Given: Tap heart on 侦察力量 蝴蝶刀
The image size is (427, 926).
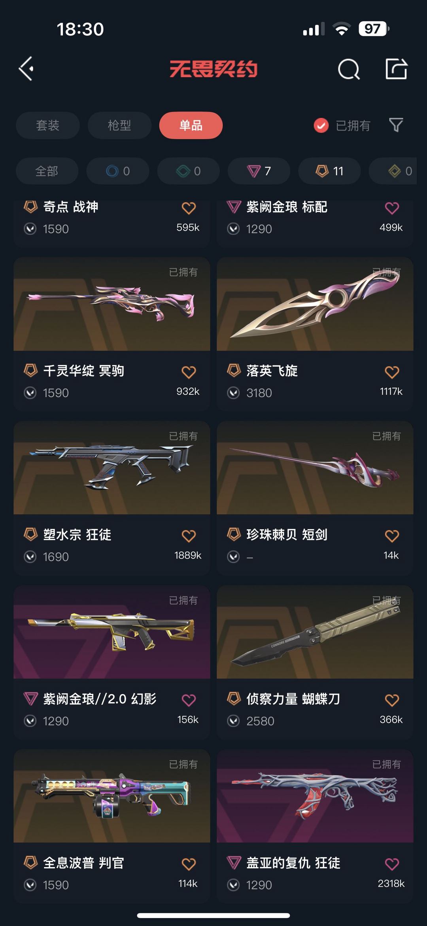Looking at the screenshot, I should coord(392,700).
